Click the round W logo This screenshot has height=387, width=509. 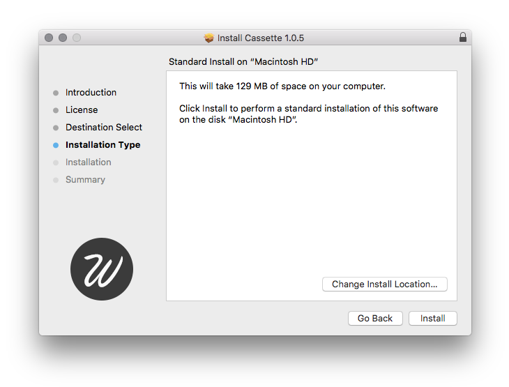pos(102,269)
